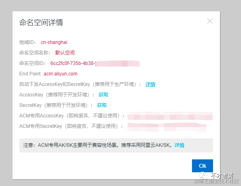Open 详情 link for auto-issued AccessKey
The width and height of the screenshot is (241, 186).
click(150, 84)
